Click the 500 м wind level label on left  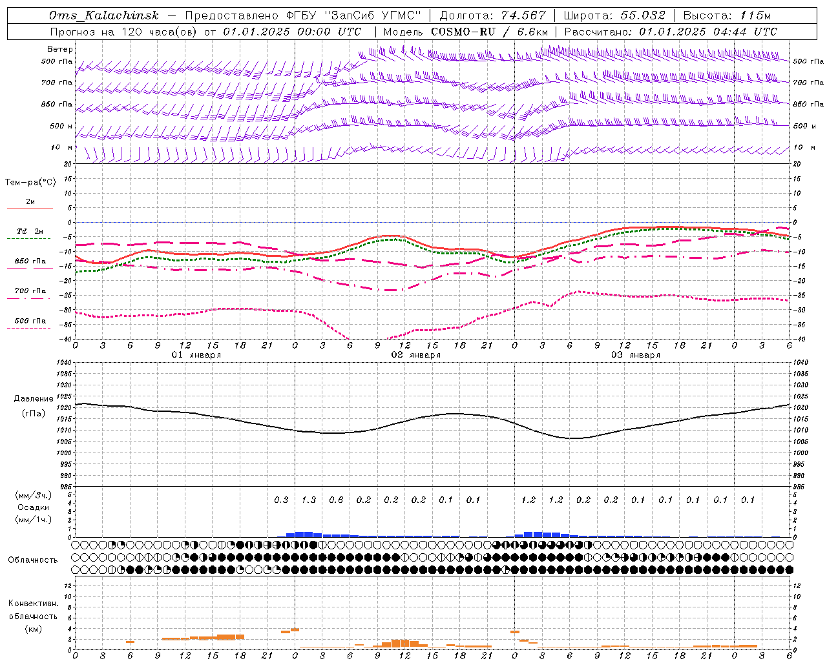pos(61,126)
